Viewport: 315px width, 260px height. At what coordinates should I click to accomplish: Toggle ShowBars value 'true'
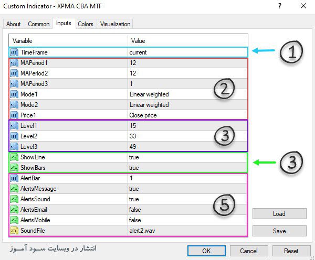tap(187, 168)
